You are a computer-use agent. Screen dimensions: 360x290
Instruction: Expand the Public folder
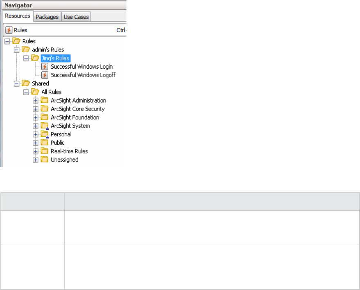point(35,143)
